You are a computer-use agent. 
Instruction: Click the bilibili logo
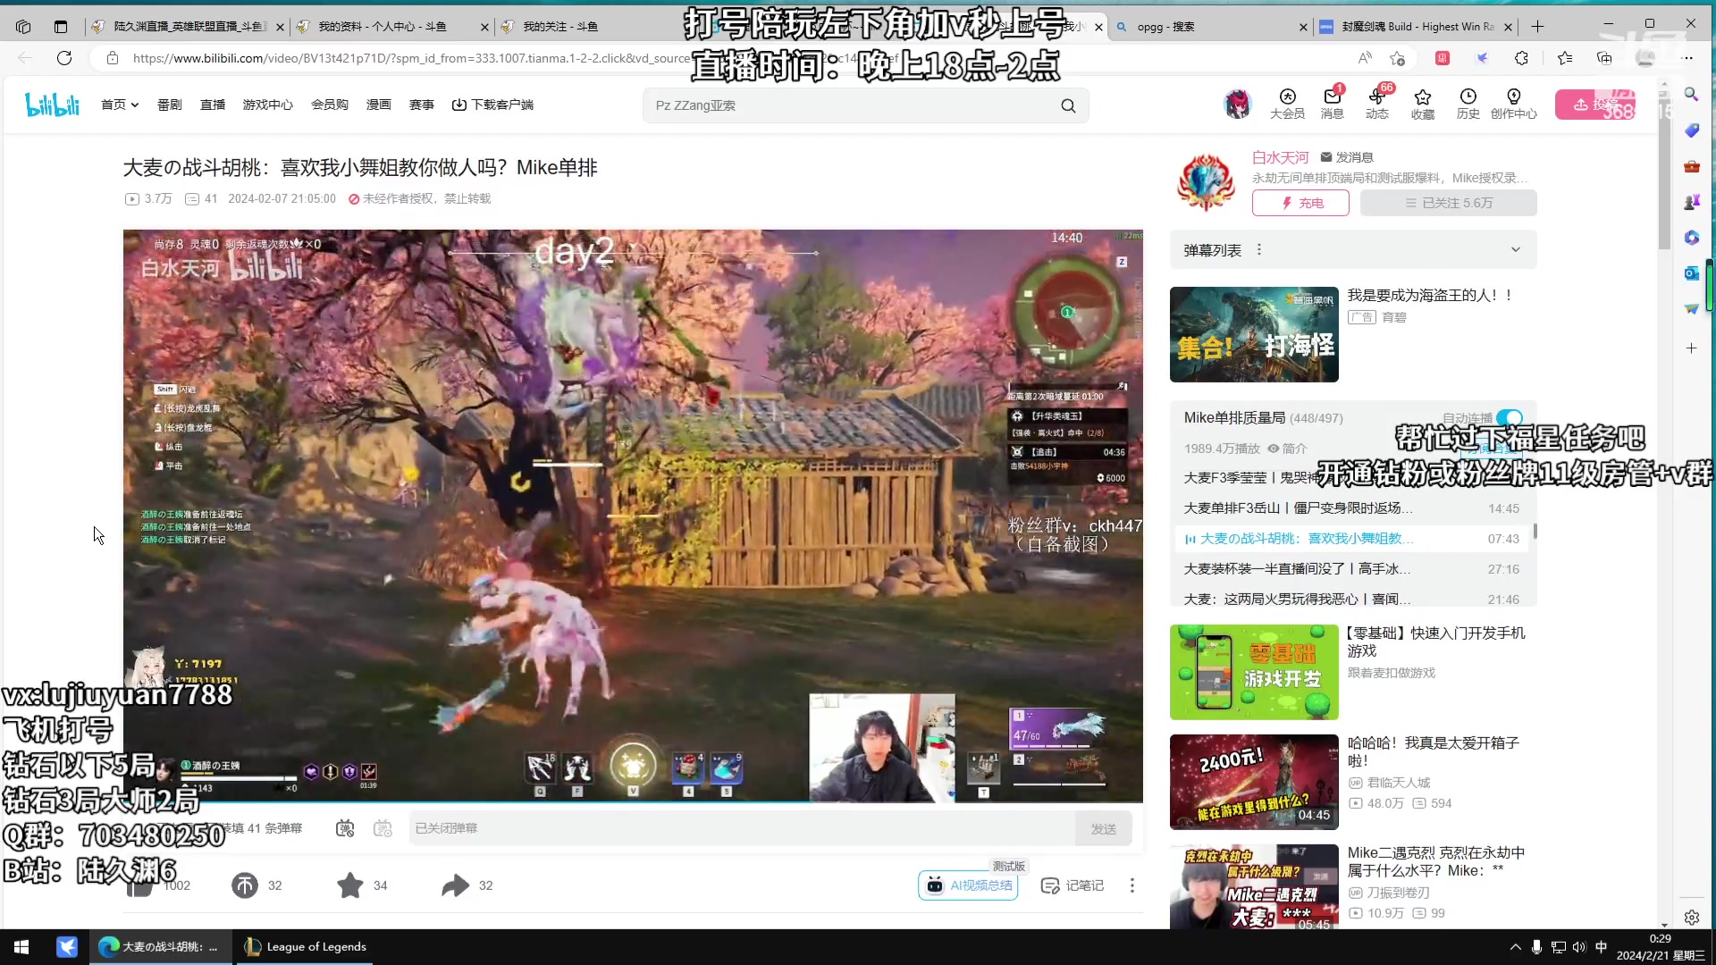53,105
